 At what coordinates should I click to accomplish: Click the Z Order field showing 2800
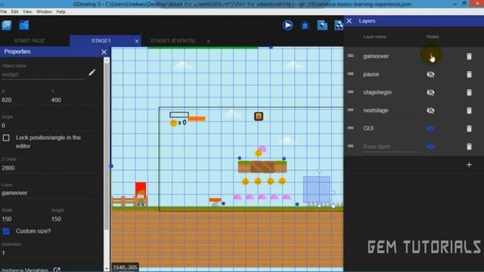pos(49,168)
